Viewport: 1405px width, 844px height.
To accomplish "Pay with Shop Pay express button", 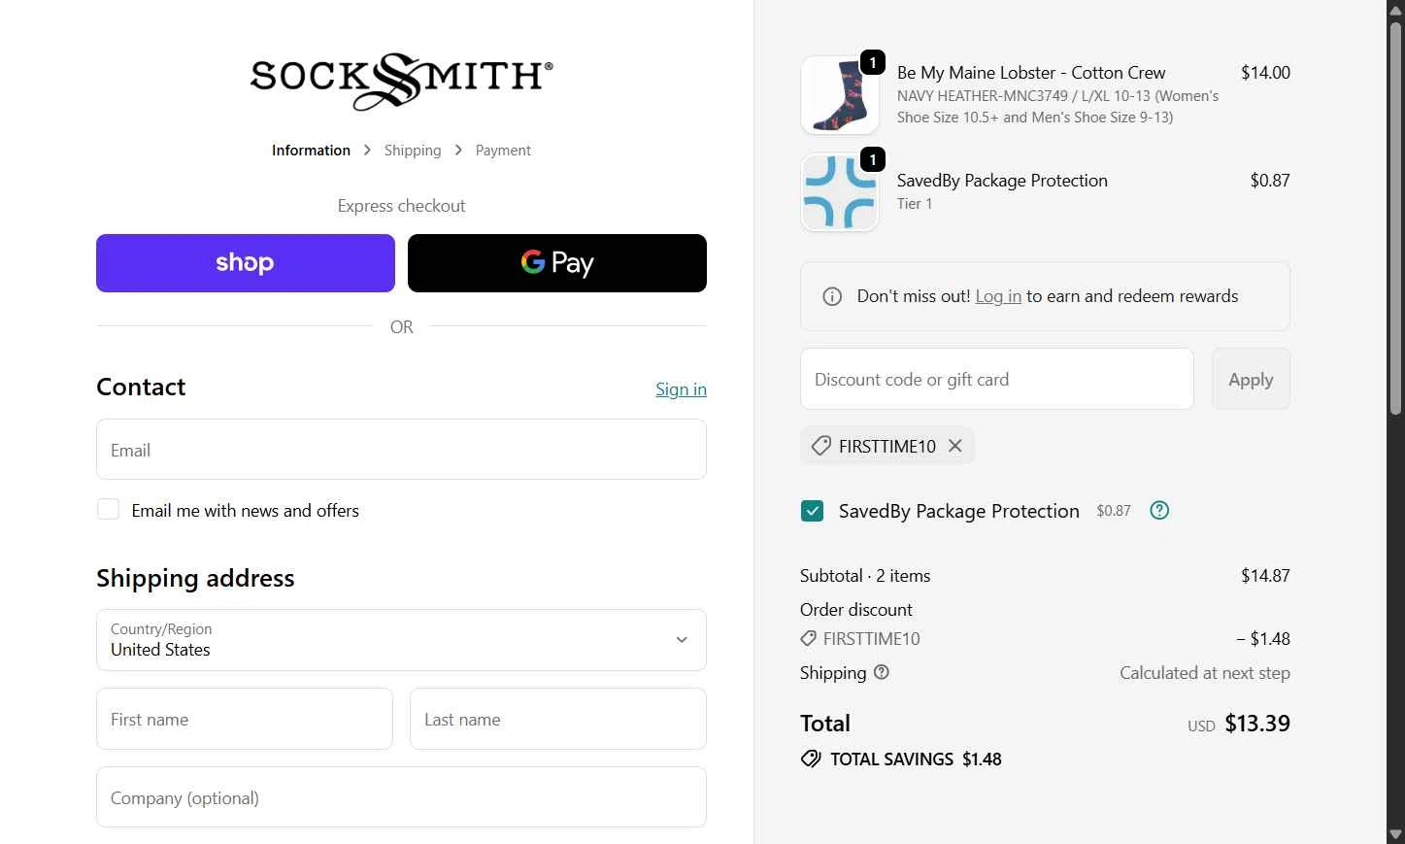I will (x=246, y=263).
